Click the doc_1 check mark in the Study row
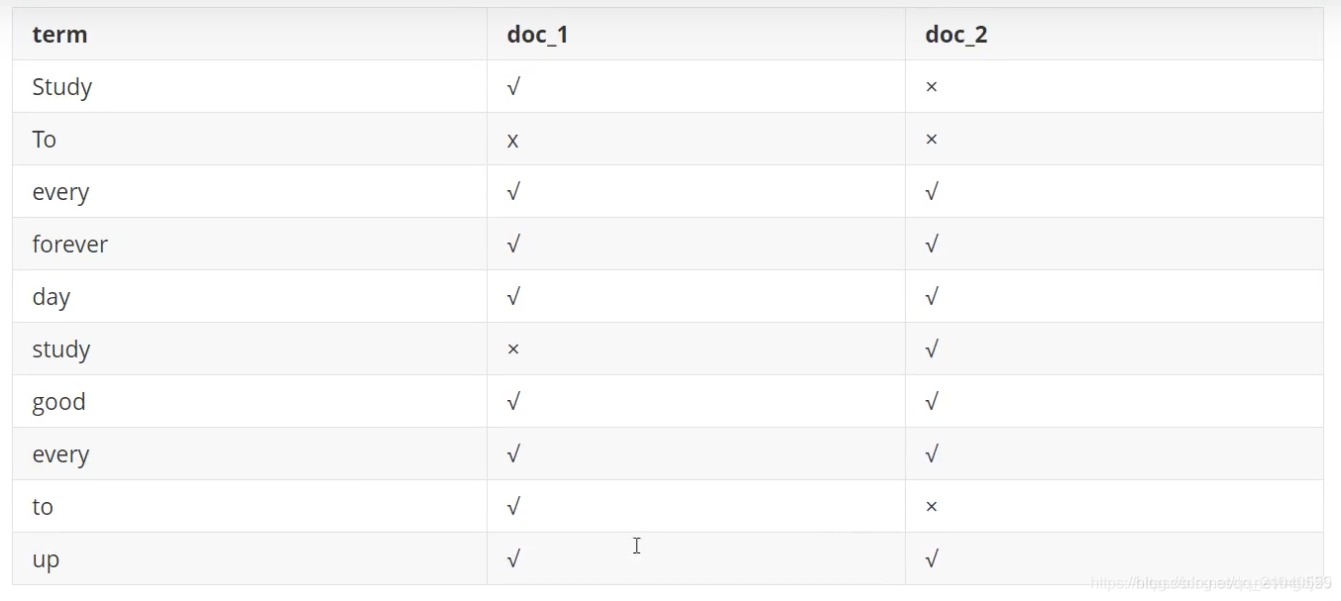The height and width of the screenshot is (601, 1341). click(512, 87)
